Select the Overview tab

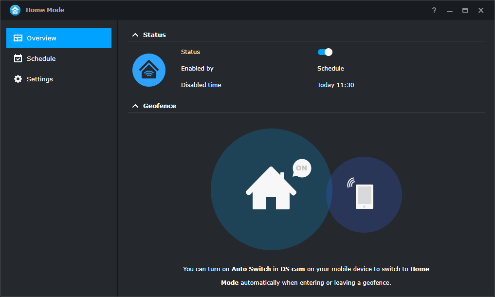coord(59,38)
